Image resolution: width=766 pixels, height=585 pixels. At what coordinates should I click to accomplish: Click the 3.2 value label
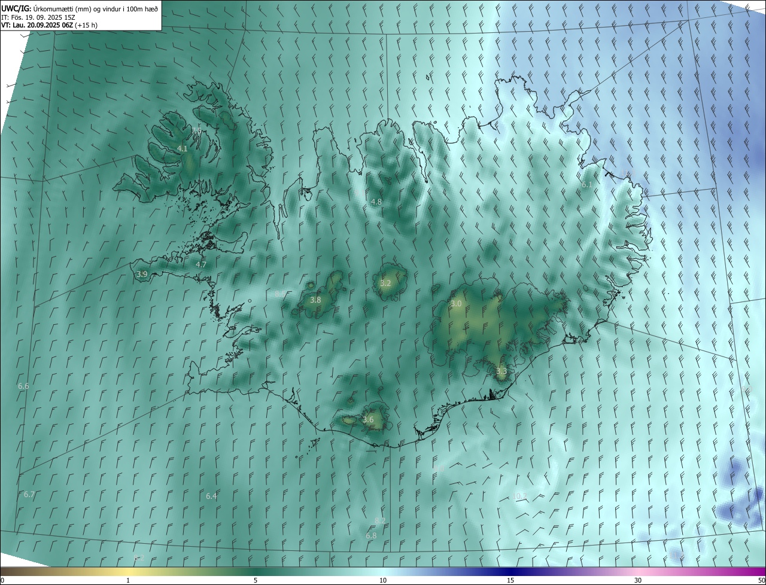pos(385,284)
